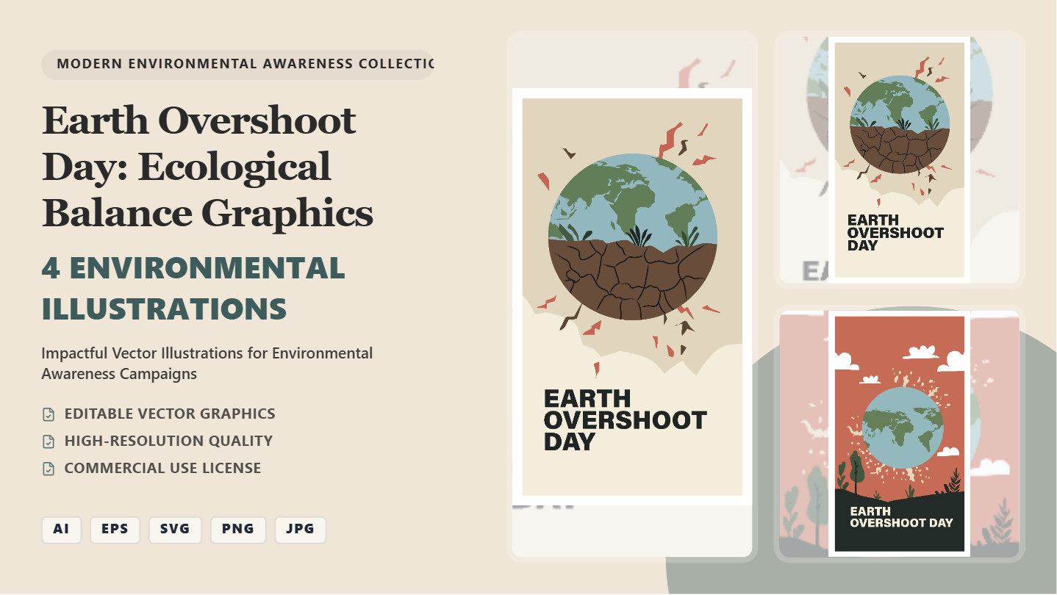Image resolution: width=1057 pixels, height=595 pixels.
Task: Click the document icon next to HIGH-RESOLUTION QUALITY
Action: pyautogui.click(x=49, y=441)
